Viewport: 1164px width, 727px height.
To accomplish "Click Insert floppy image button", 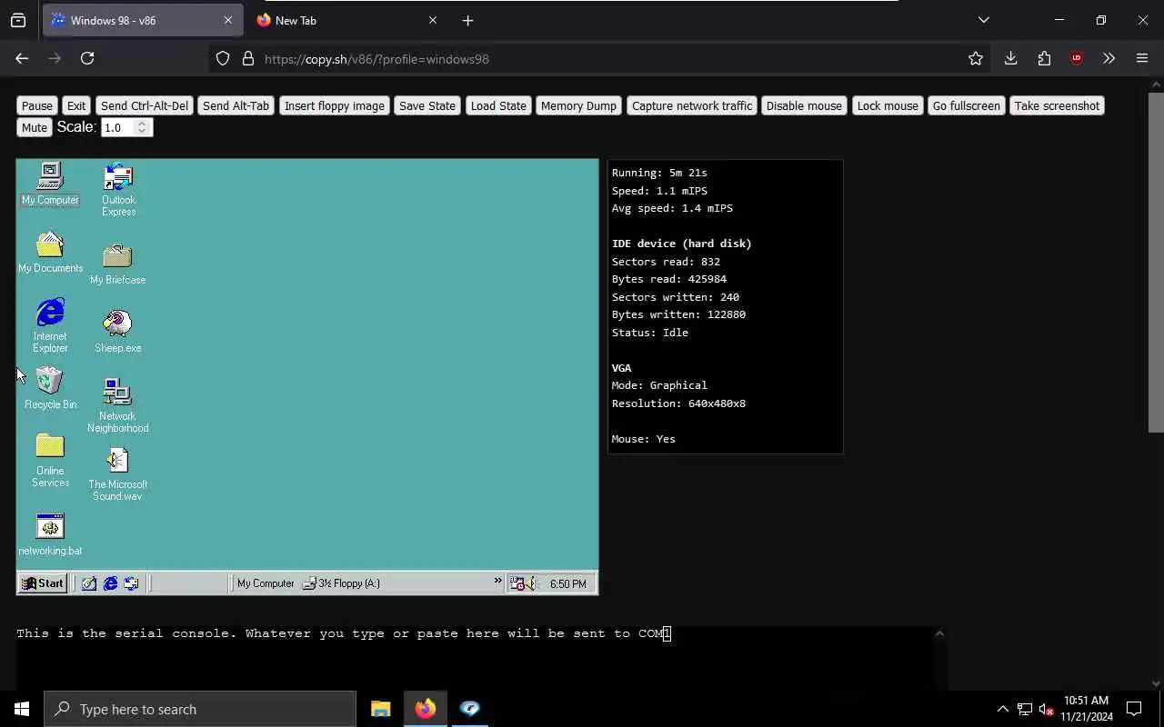I will 335,105.
